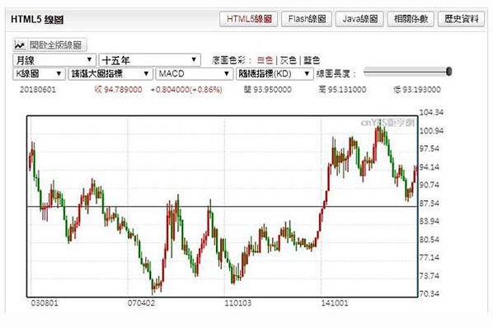Expand the 十五年 time range dropdown
The height and width of the screenshot is (327, 493).
(150, 60)
